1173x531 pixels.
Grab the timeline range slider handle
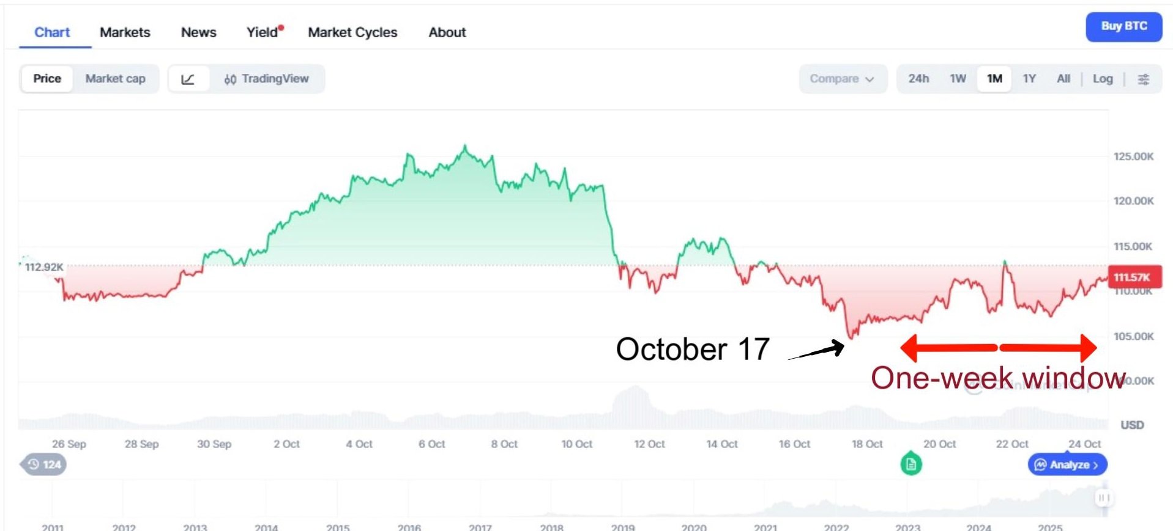[x=1103, y=497]
